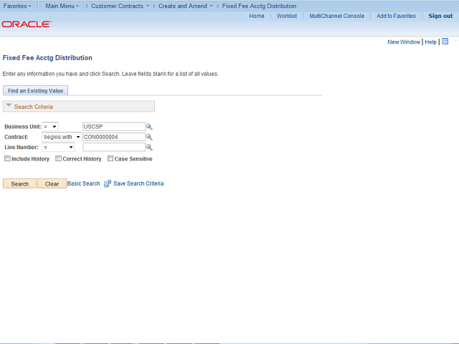The image size is (459, 344).
Task: Go to the Home link
Action: coord(257,16)
